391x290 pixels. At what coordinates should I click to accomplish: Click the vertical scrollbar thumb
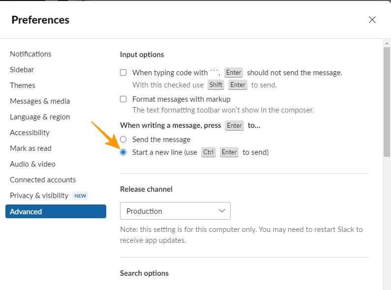click(387, 102)
